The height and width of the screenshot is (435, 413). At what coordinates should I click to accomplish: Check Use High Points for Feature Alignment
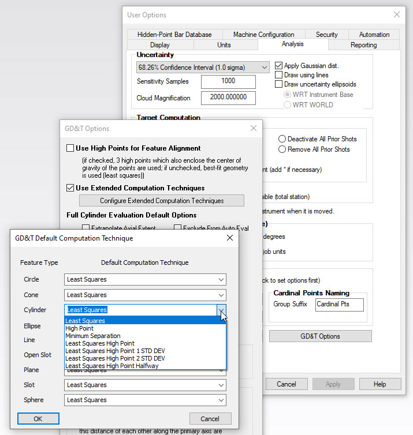[x=70, y=148]
